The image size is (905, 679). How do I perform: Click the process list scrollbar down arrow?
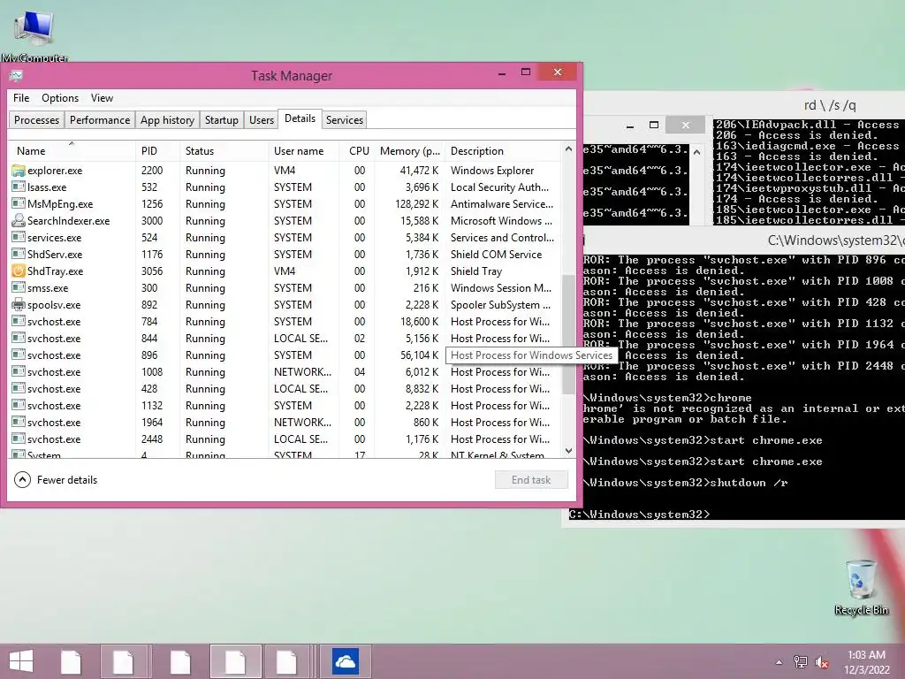click(x=568, y=451)
